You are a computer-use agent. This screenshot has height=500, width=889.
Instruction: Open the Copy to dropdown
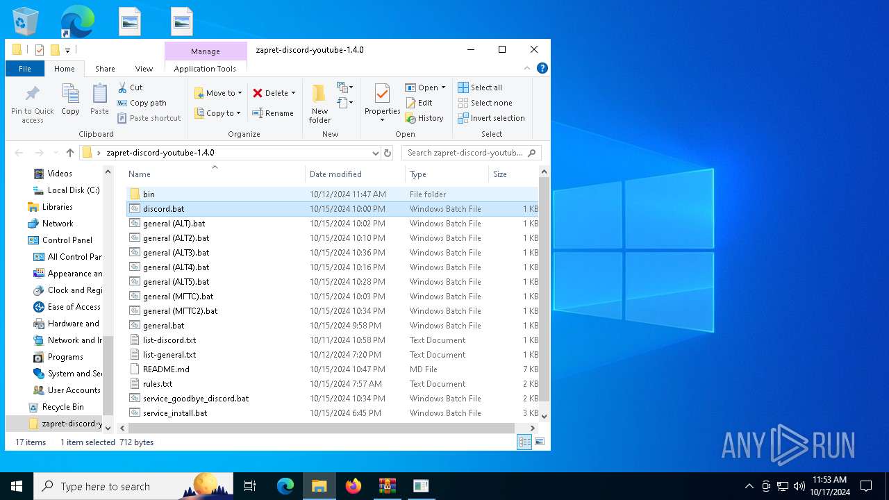218,113
